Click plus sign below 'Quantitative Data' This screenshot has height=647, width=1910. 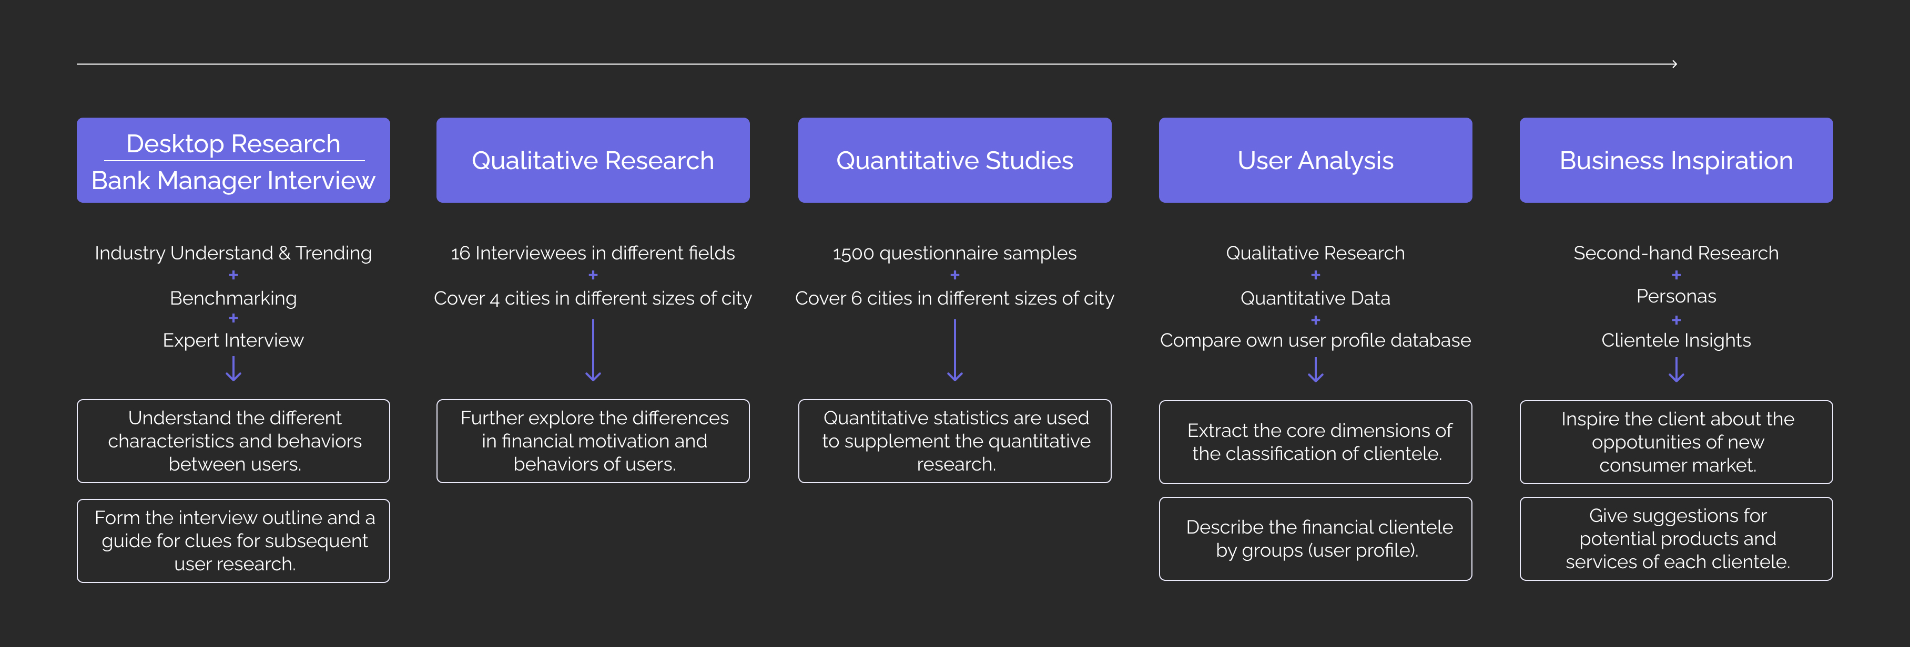pos(1315,320)
